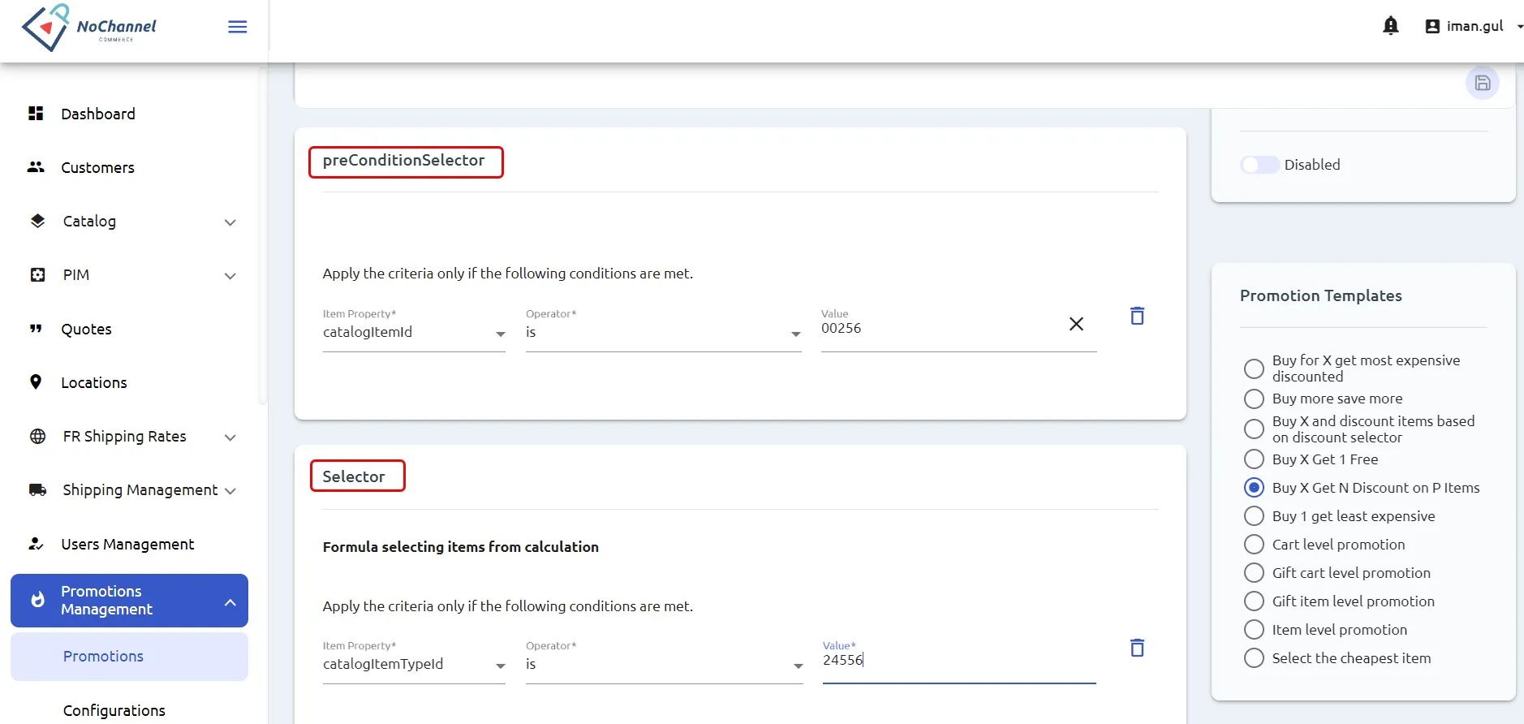1524x724 pixels.
Task: Collapse the sidebar hamburger menu
Action: (238, 27)
